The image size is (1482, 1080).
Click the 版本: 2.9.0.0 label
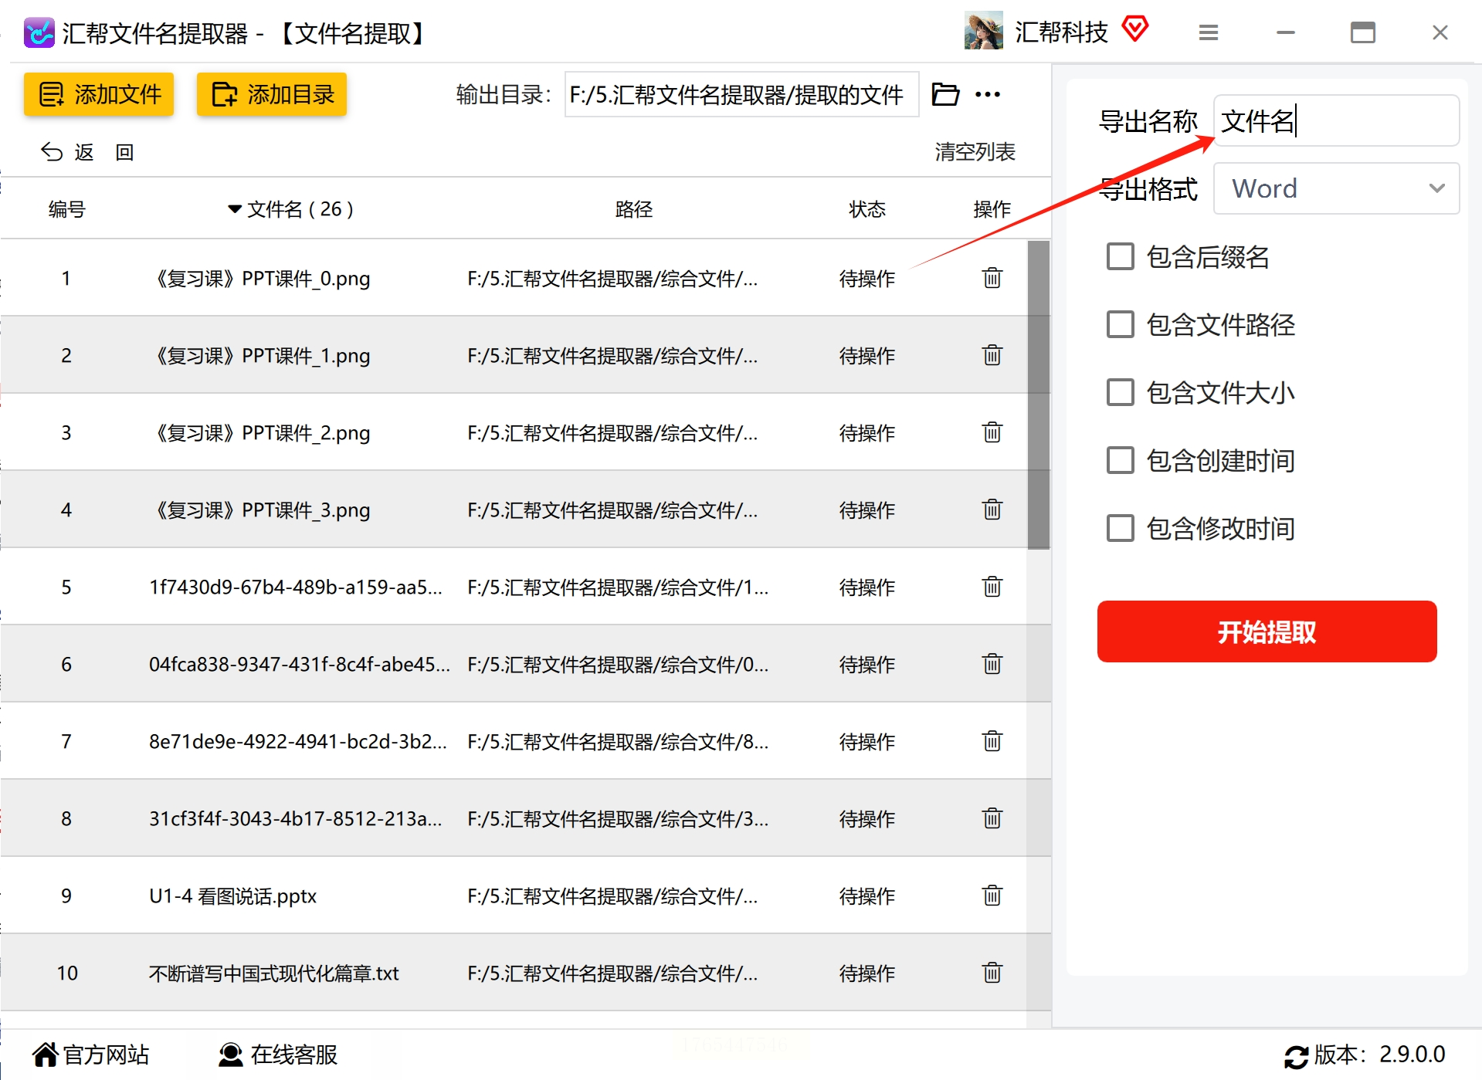[1379, 1055]
